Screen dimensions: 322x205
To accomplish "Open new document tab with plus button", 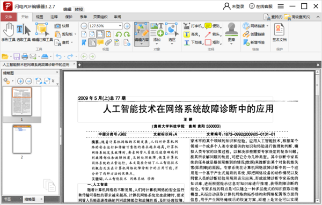I will [79, 65].
